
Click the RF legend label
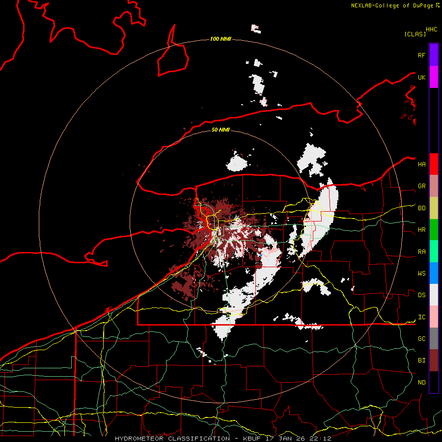tap(421, 55)
